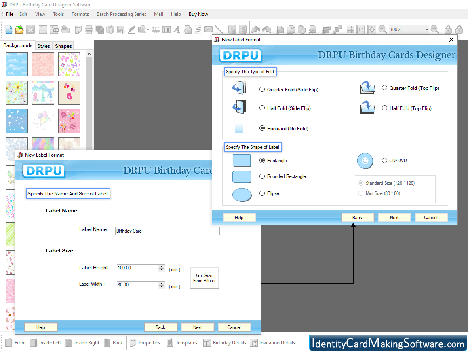Select Quarter Fold (Side Flip) radio option
The image size is (468, 352).
tap(262, 89)
